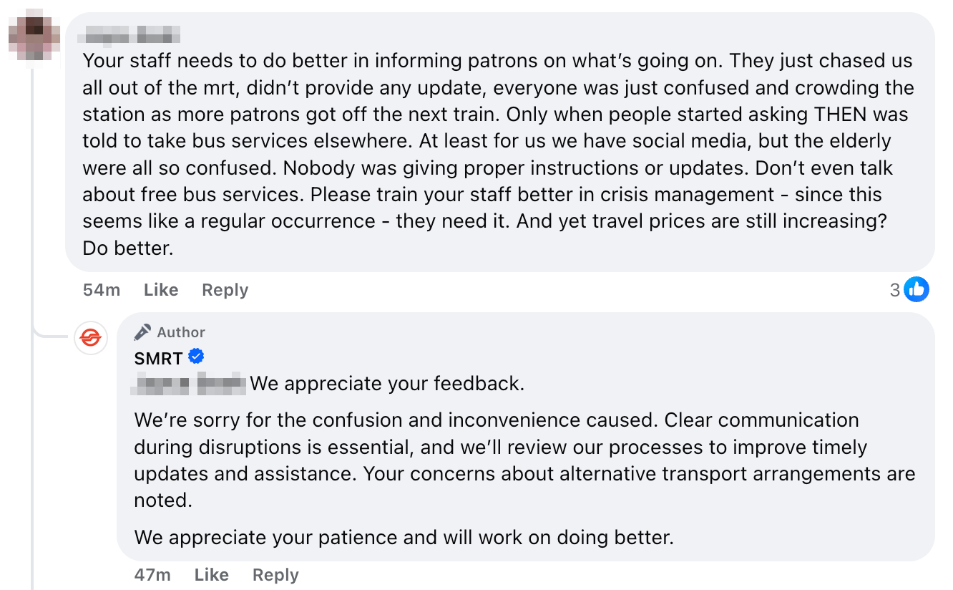953x590 pixels.
Task: Open the reaction count showing 3
Action: tap(894, 290)
